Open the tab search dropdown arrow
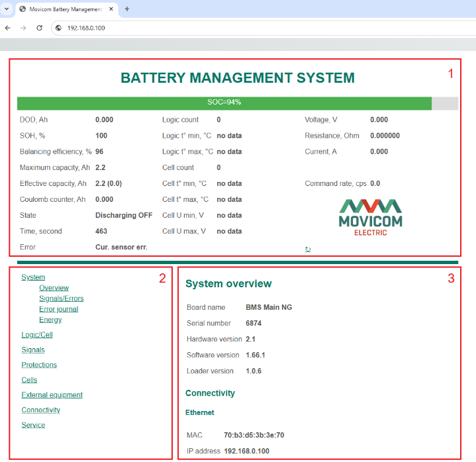Screen dimensions: 476x462 7,9
